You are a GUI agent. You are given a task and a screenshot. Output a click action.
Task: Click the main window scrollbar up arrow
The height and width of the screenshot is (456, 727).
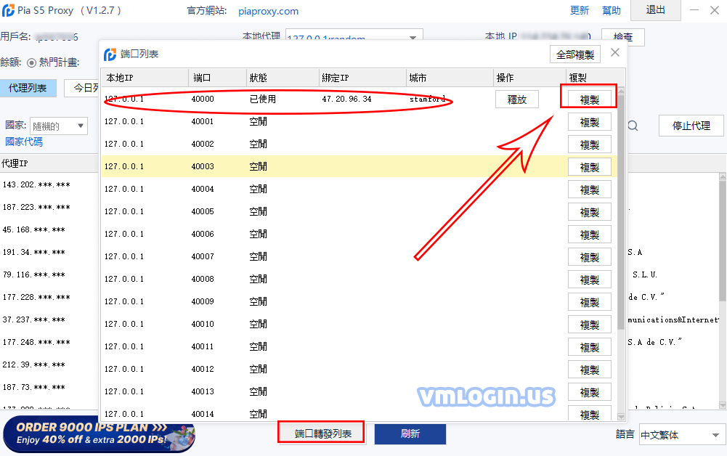click(x=723, y=176)
